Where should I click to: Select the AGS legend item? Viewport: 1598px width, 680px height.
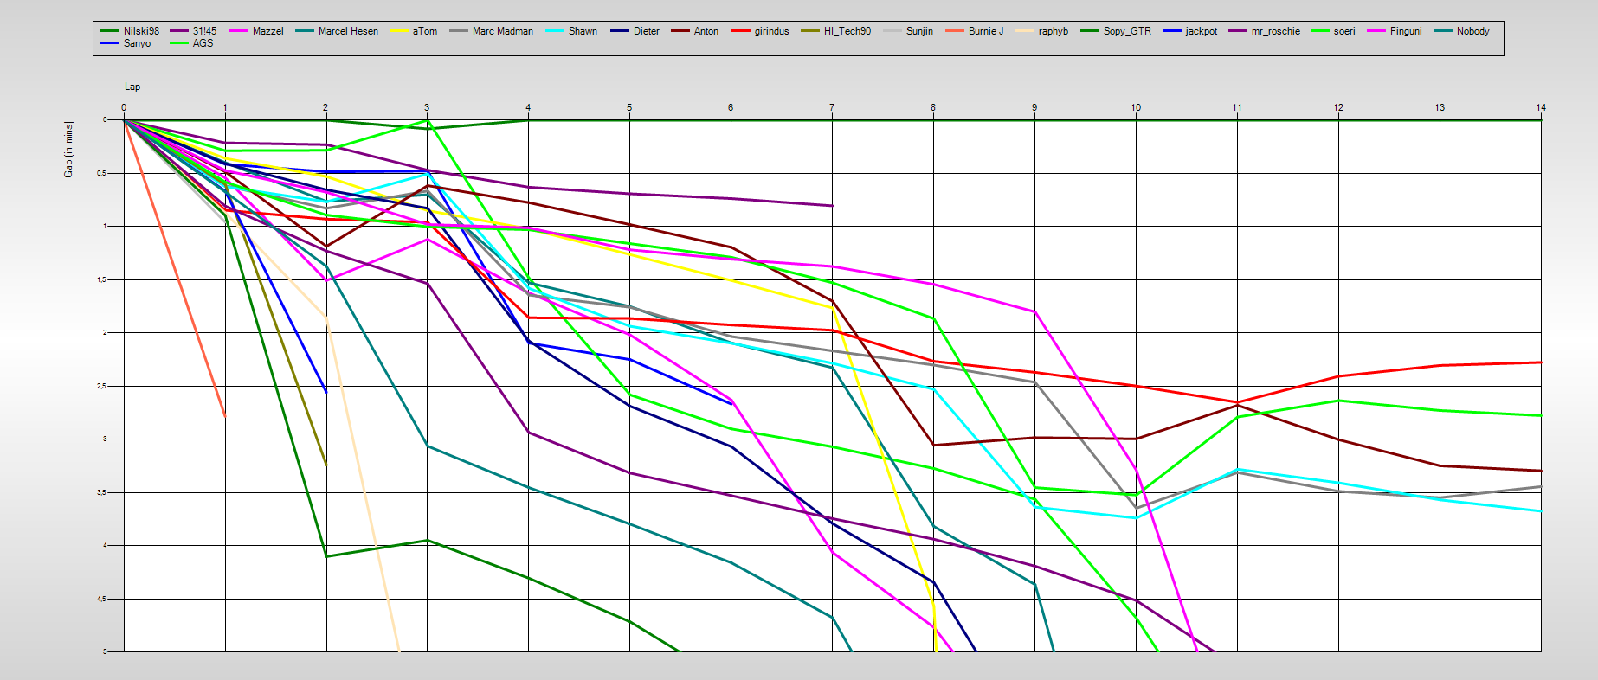[x=203, y=43]
